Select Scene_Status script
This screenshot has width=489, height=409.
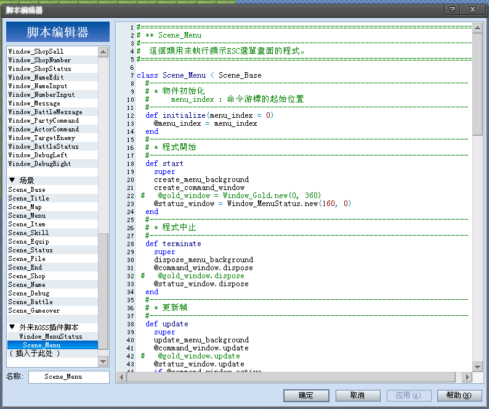[x=52, y=250]
